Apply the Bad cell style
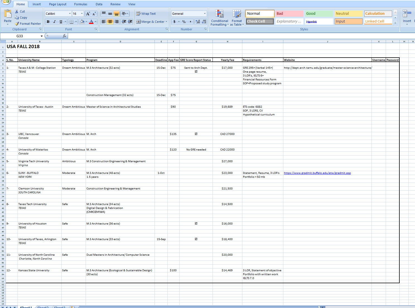Viewport: 415px width, 308px height. tap(289, 13)
